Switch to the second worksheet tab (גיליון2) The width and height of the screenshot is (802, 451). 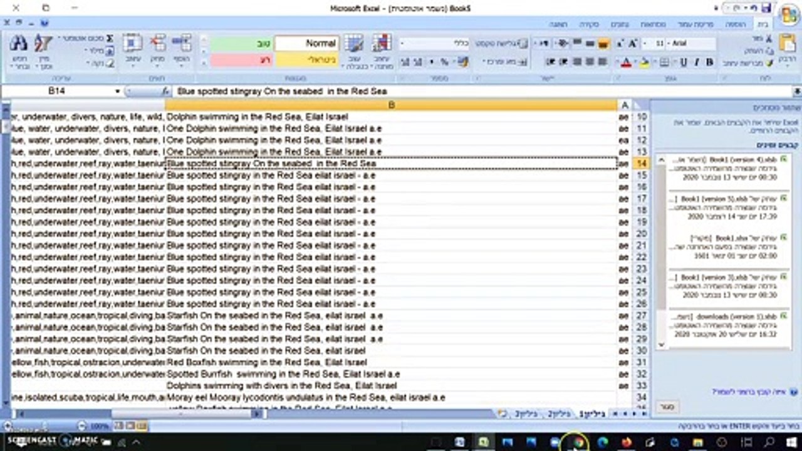(559, 414)
